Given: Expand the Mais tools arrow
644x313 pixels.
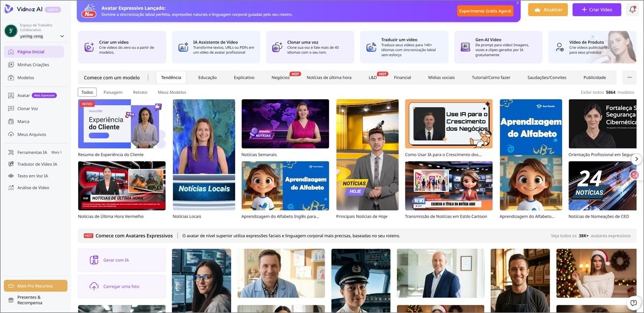Looking at the screenshot, I should coord(56,152).
